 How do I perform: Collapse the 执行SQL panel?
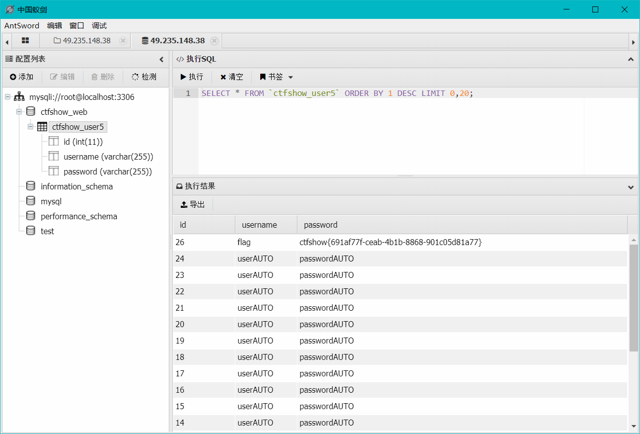631,59
